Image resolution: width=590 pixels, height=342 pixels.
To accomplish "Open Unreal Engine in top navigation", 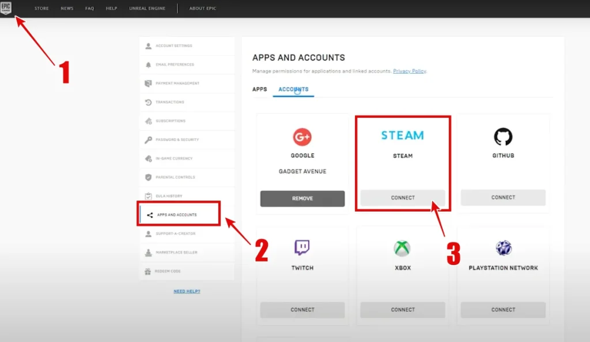I will click(x=147, y=8).
